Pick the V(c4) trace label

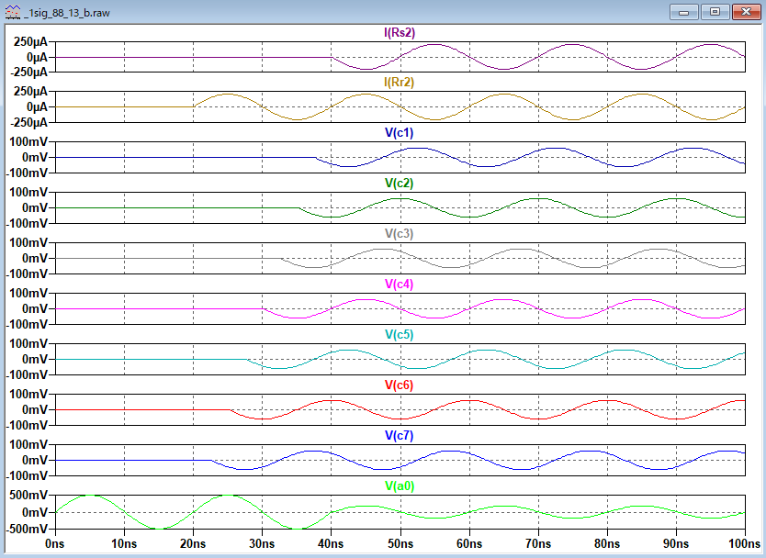click(x=400, y=285)
